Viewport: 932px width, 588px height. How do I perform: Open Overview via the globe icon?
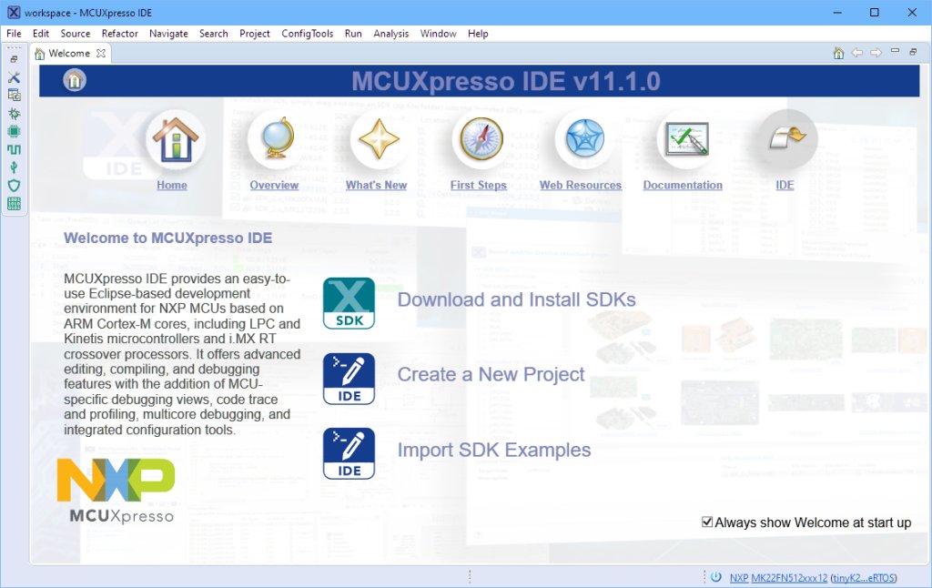(x=277, y=139)
